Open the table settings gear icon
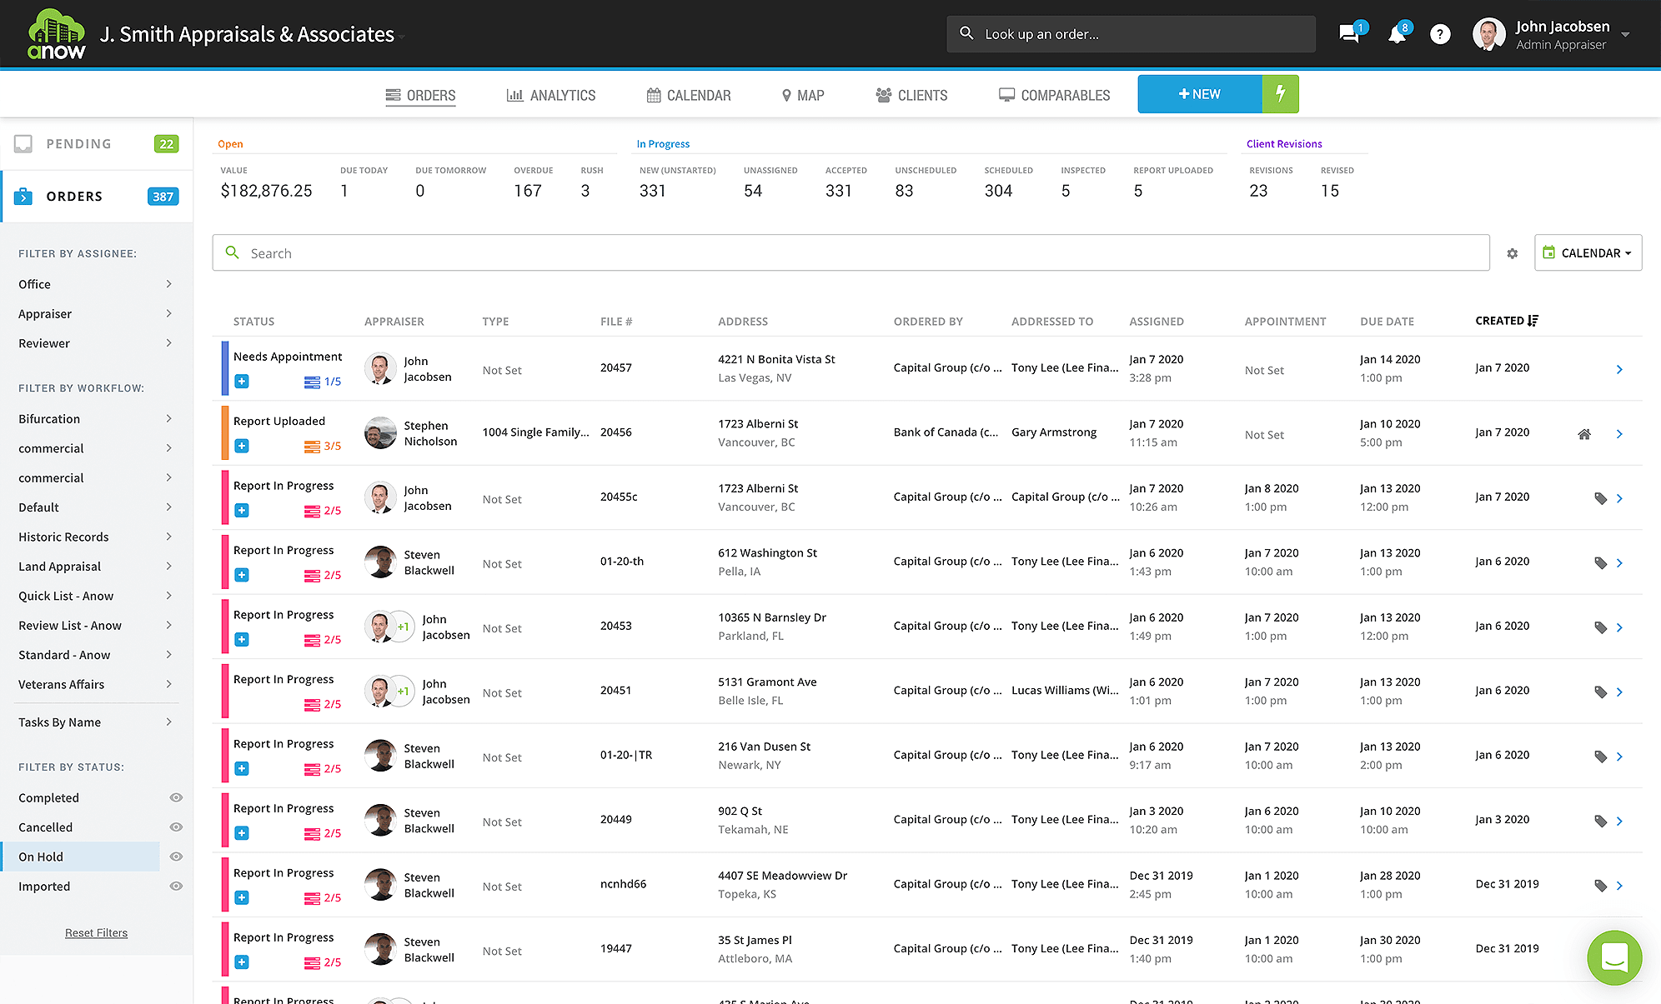 tap(1512, 253)
